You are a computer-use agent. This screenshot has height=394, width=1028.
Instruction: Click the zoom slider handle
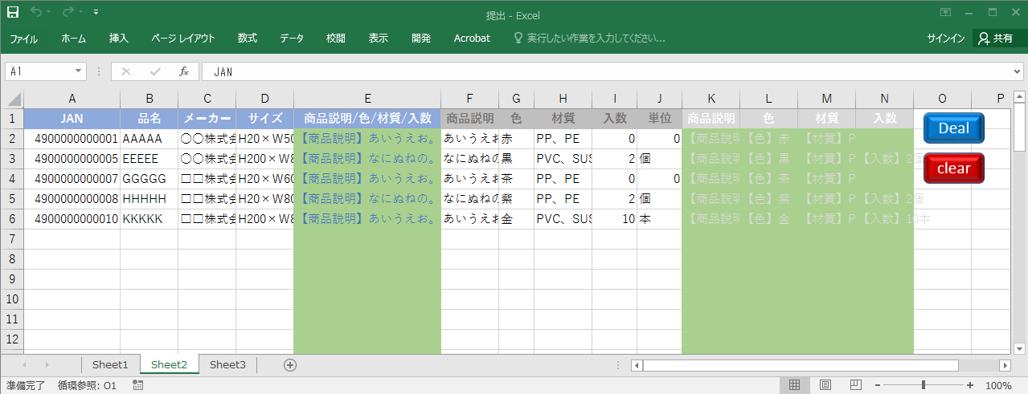(924, 385)
